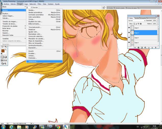Open the Filtro menu
Image resolution: width=162 pixels, height=129 pixels.
(39, 4)
